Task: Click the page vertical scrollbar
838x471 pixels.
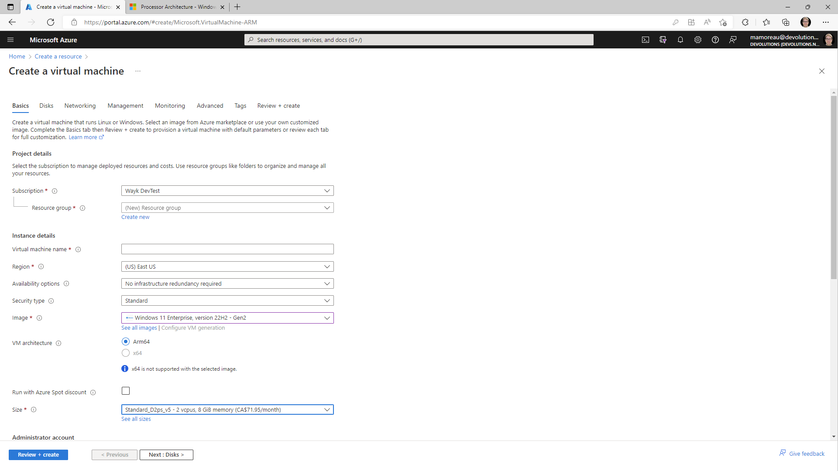Action: click(x=834, y=188)
